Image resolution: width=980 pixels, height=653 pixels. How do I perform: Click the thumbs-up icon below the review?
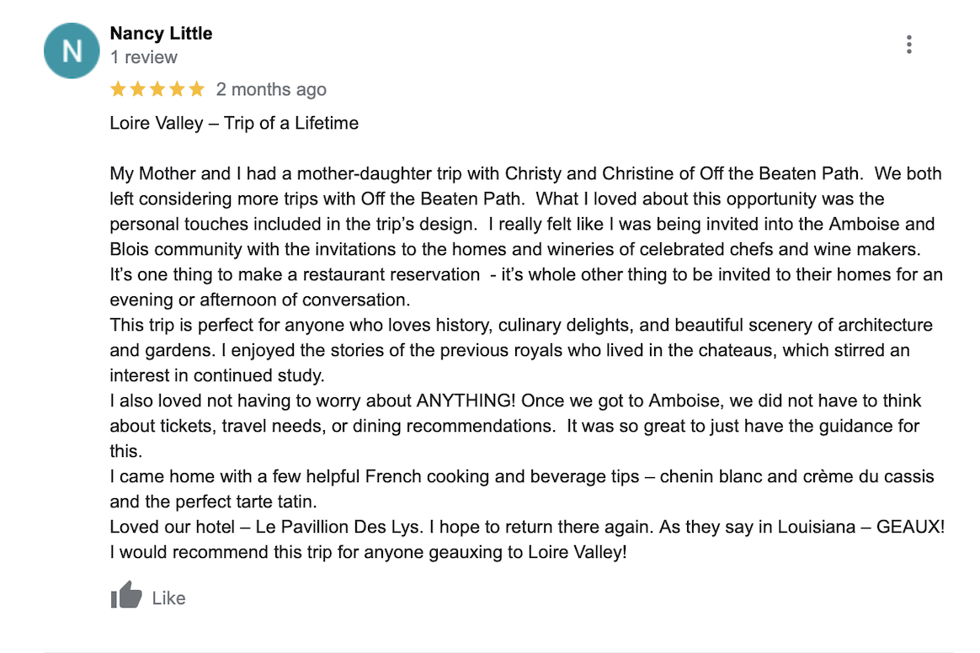pos(126,595)
